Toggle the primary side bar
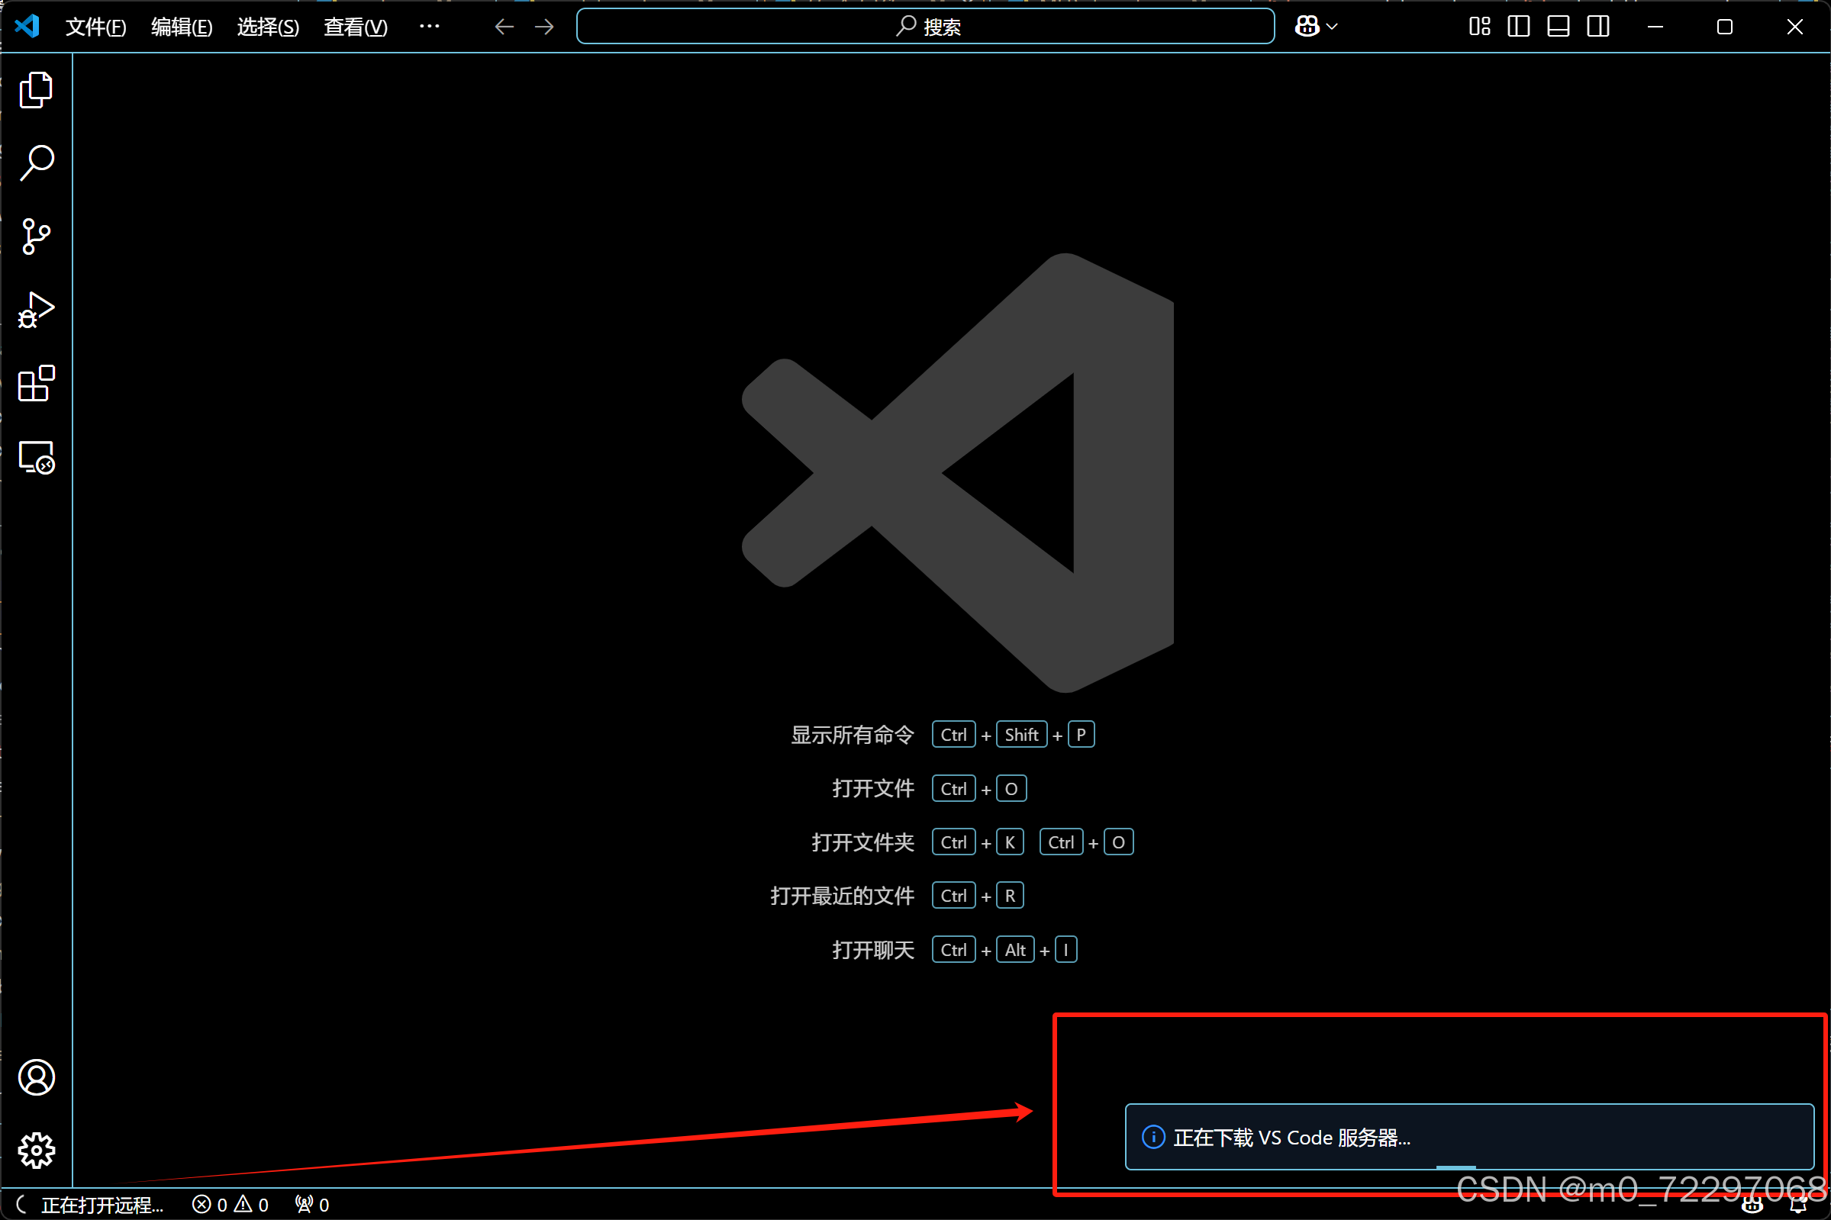 pyautogui.click(x=1518, y=27)
